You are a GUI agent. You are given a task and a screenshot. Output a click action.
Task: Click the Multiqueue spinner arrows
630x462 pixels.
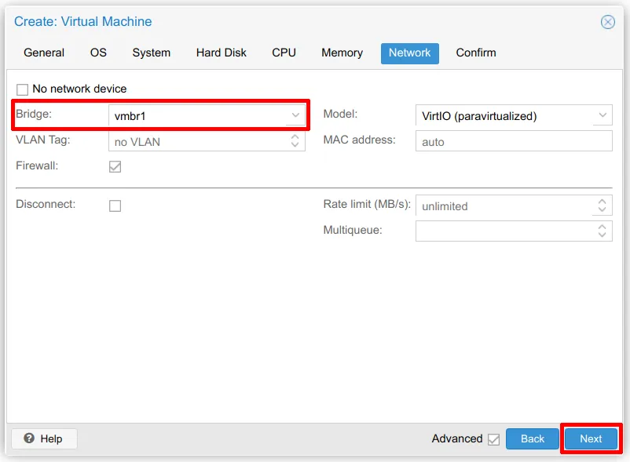pyautogui.click(x=602, y=231)
